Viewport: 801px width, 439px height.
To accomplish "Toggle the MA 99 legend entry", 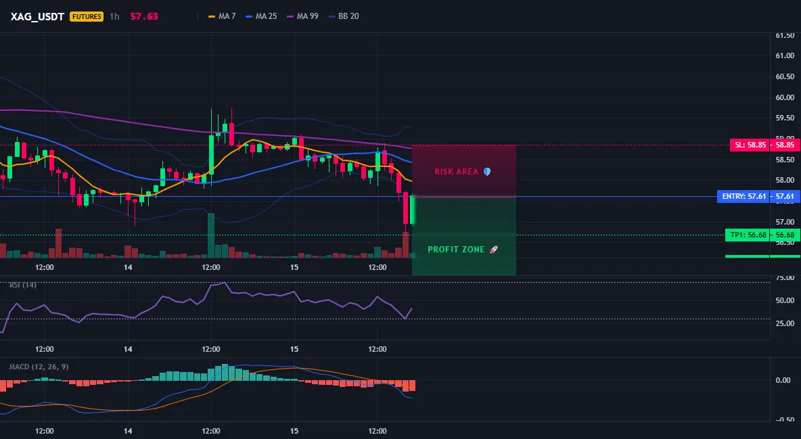I will pyautogui.click(x=302, y=16).
